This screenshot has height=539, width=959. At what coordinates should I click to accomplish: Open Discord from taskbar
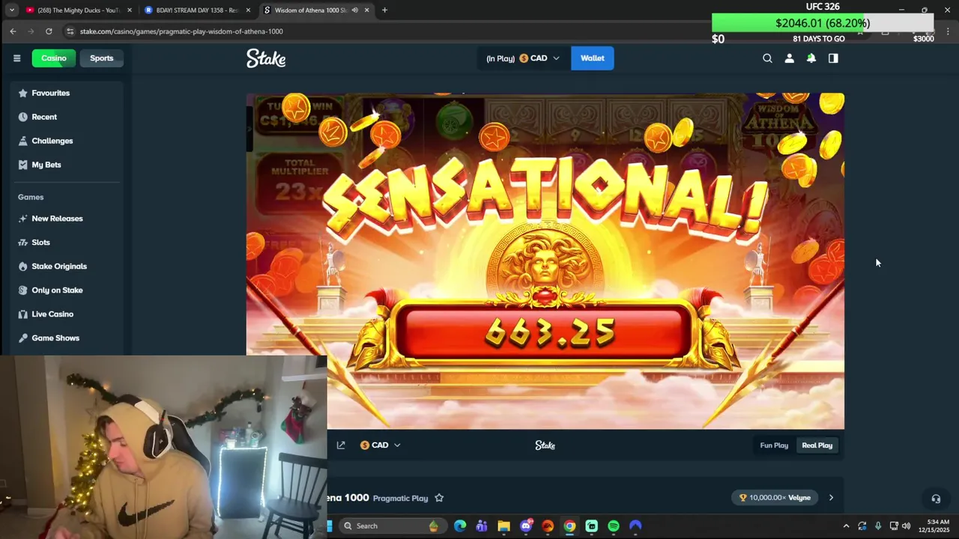pyautogui.click(x=526, y=526)
